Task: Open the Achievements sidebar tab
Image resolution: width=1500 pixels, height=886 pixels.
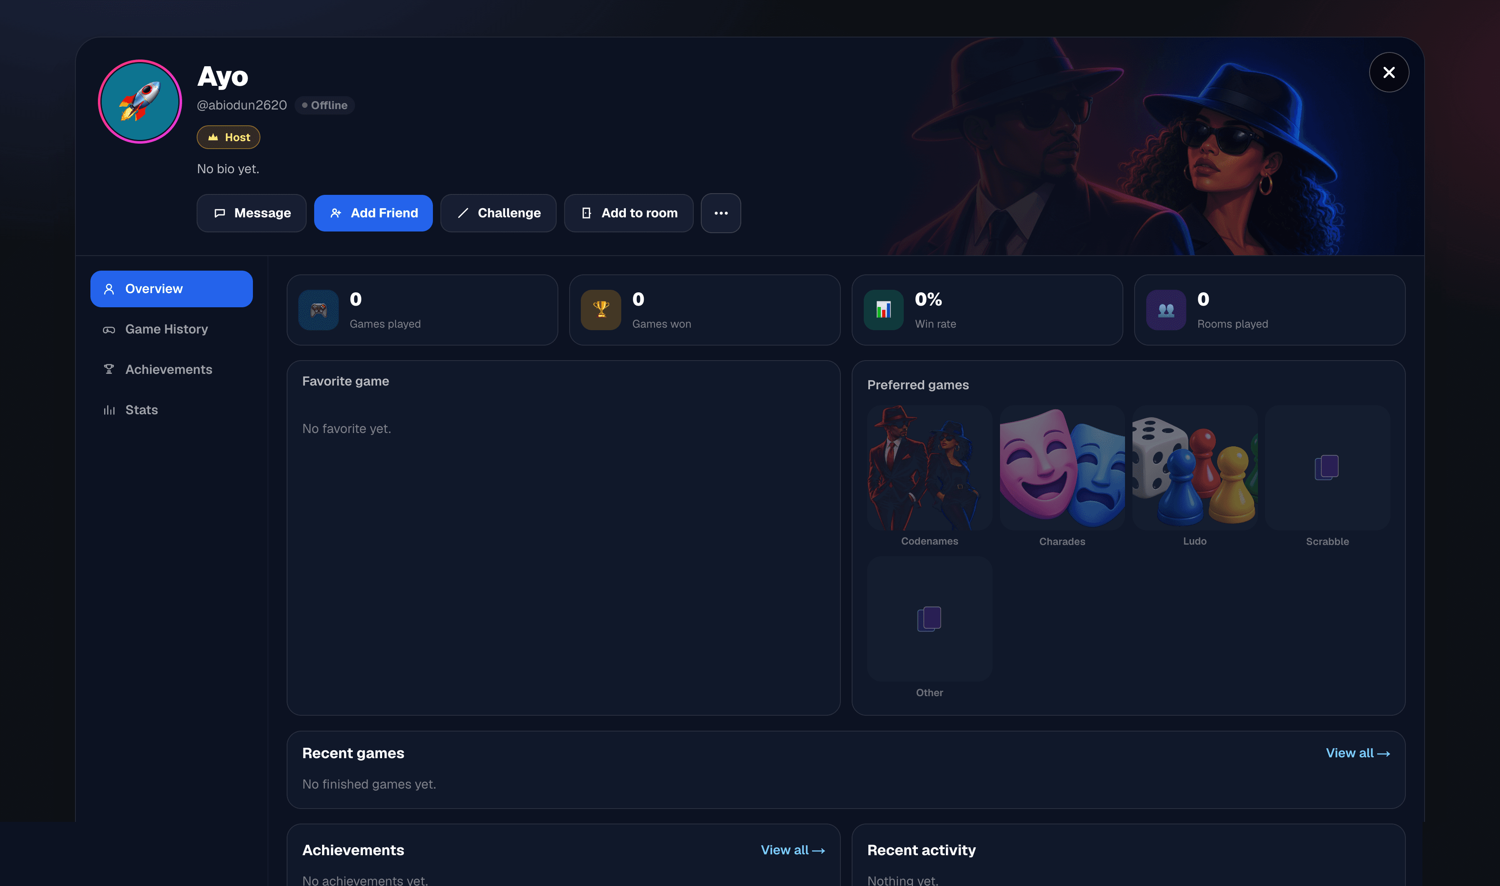Action: [171, 370]
